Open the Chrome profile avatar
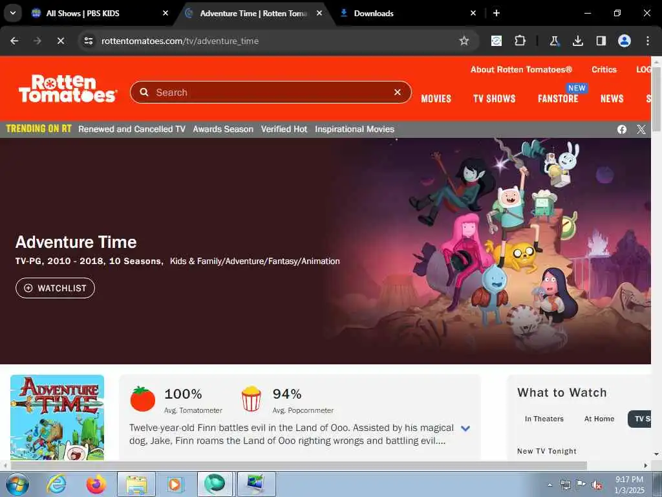This screenshot has width=662, height=497. tap(625, 41)
